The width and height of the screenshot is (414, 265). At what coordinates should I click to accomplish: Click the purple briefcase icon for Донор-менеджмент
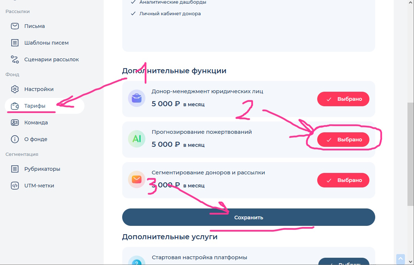pos(137,98)
